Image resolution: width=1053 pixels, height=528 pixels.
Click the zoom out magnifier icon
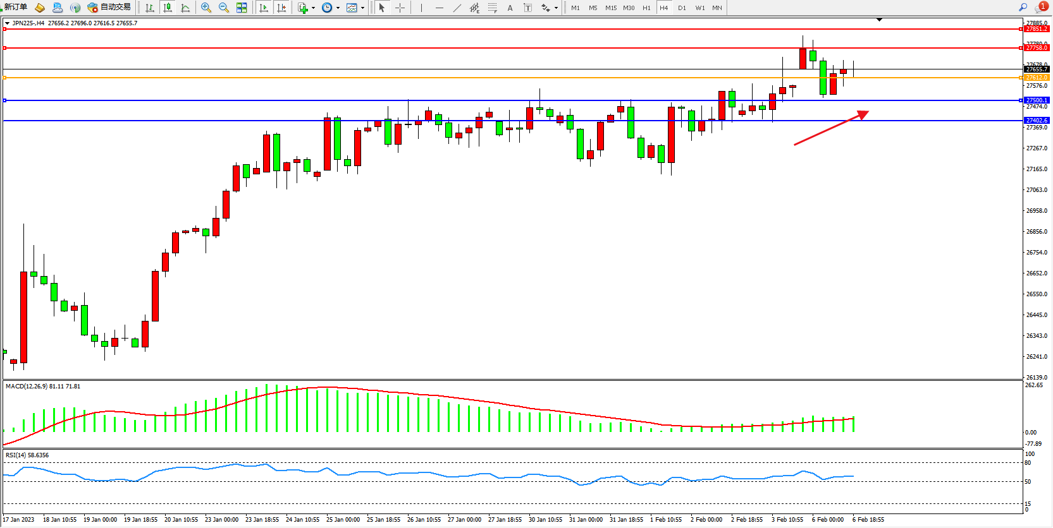pyautogui.click(x=223, y=8)
